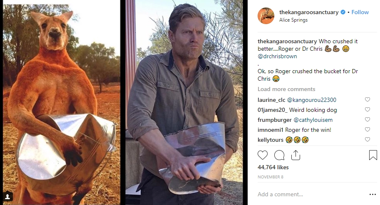The height and width of the screenshot is (205, 380).
Task: Open thekangaroosanctuary profile avatar
Action: tap(266, 16)
